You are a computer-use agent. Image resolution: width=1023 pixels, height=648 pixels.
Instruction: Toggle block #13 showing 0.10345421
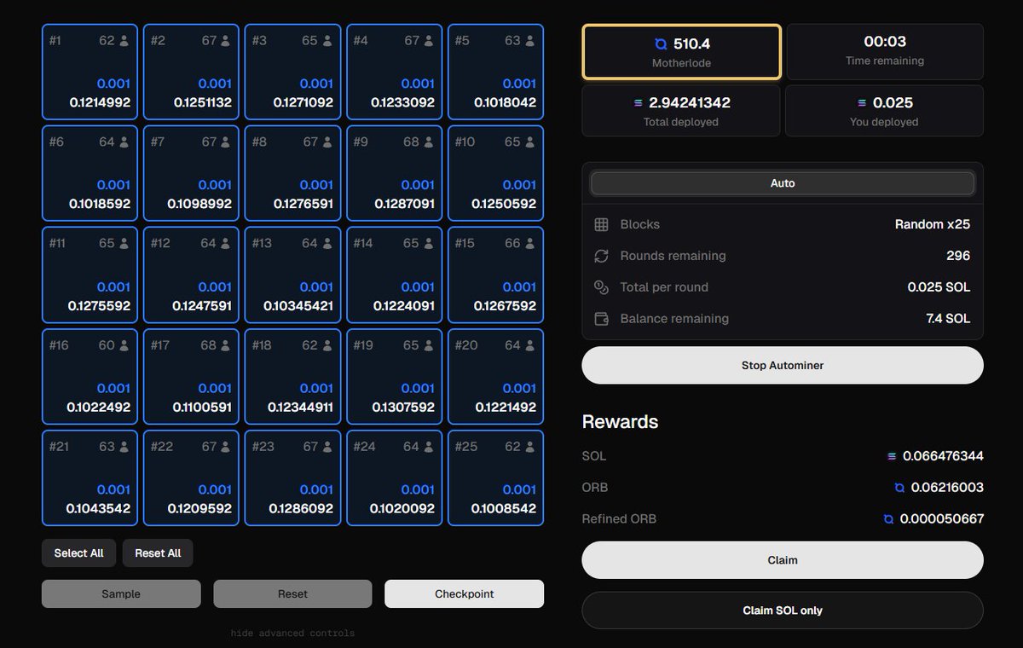point(292,275)
